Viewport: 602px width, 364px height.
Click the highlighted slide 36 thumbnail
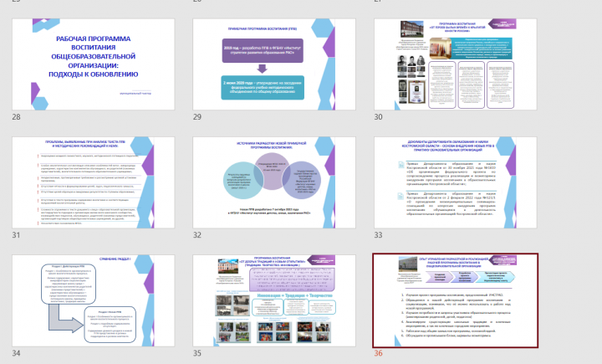coord(456,300)
